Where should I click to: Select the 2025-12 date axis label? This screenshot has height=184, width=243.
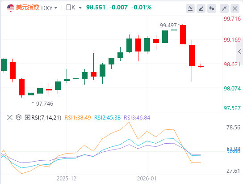pos(67,179)
